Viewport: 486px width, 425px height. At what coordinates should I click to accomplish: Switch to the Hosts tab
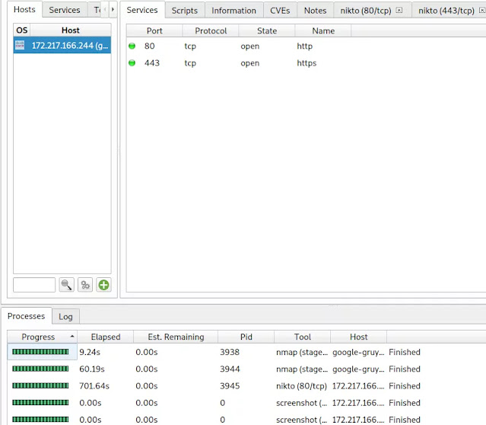tap(24, 10)
